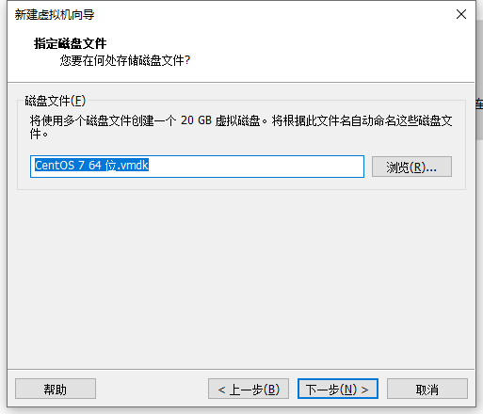Click the trailing 件。 line of description
This screenshot has width=483, height=414.
[x=39, y=135]
